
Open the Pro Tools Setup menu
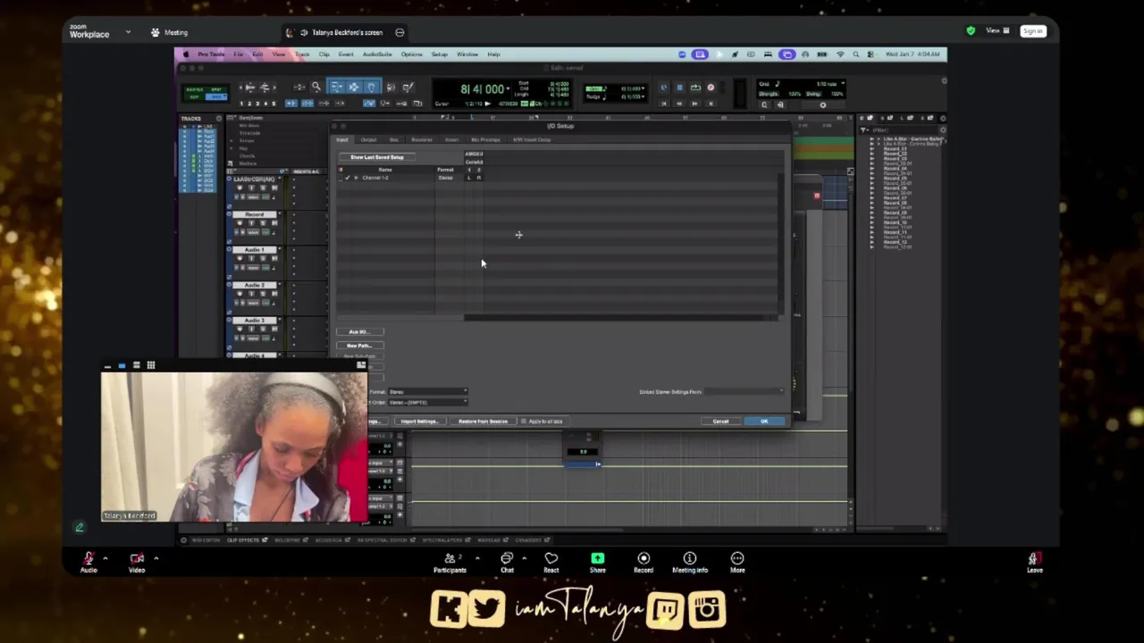pos(439,54)
